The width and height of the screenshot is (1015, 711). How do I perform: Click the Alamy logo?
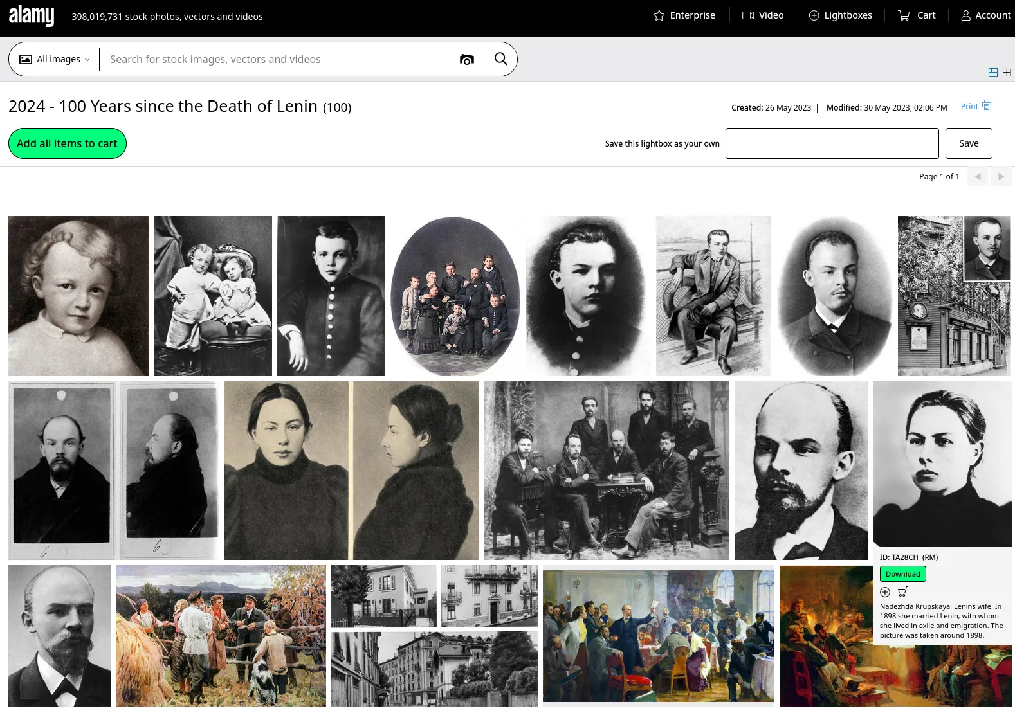pos(32,15)
